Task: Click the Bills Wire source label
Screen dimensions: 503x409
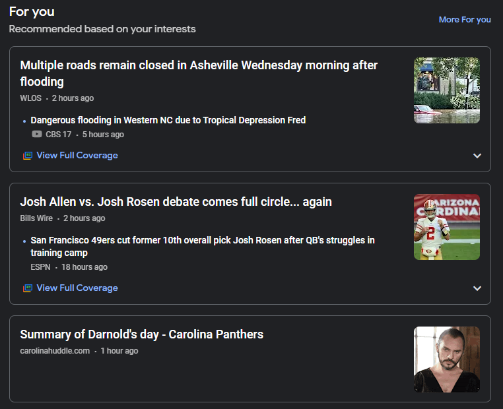Action: coord(36,218)
